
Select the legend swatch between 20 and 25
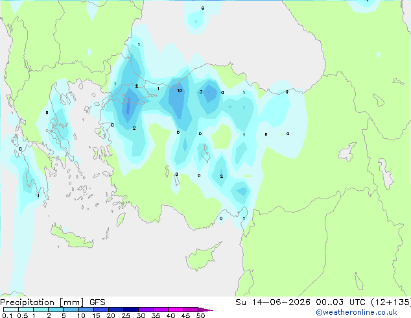116,310
